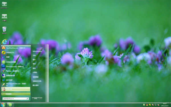Launch 360安全卫士 from the Start menu
The image size is (171, 107).
[16, 53]
